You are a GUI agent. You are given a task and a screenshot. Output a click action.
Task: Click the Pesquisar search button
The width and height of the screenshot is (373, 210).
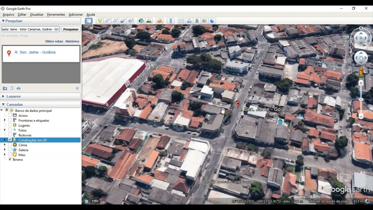[71, 29]
